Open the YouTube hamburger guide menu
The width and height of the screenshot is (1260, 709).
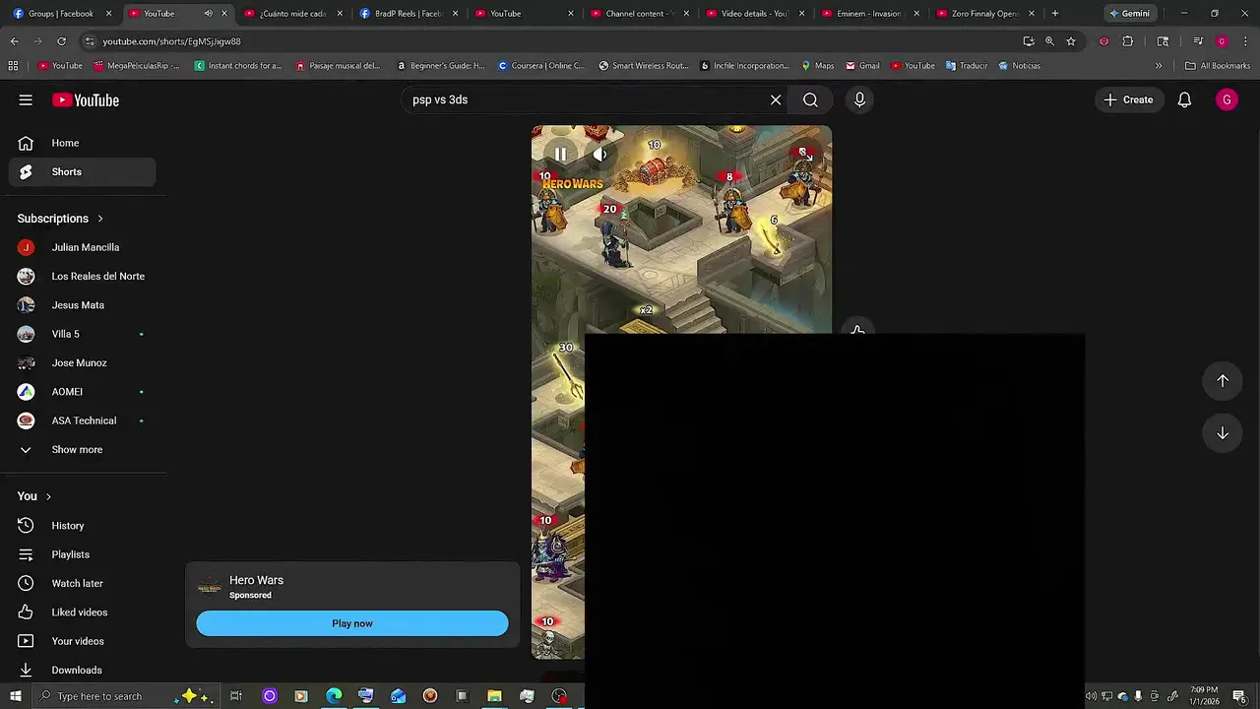pos(26,99)
